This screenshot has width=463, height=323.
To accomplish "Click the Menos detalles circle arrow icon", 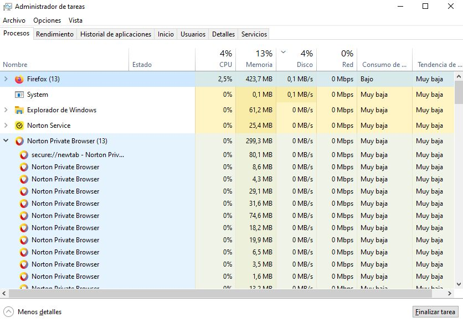I will coord(8,312).
